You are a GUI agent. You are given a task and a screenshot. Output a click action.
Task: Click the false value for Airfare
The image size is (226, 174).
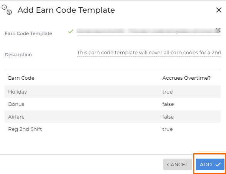pos(168,117)
